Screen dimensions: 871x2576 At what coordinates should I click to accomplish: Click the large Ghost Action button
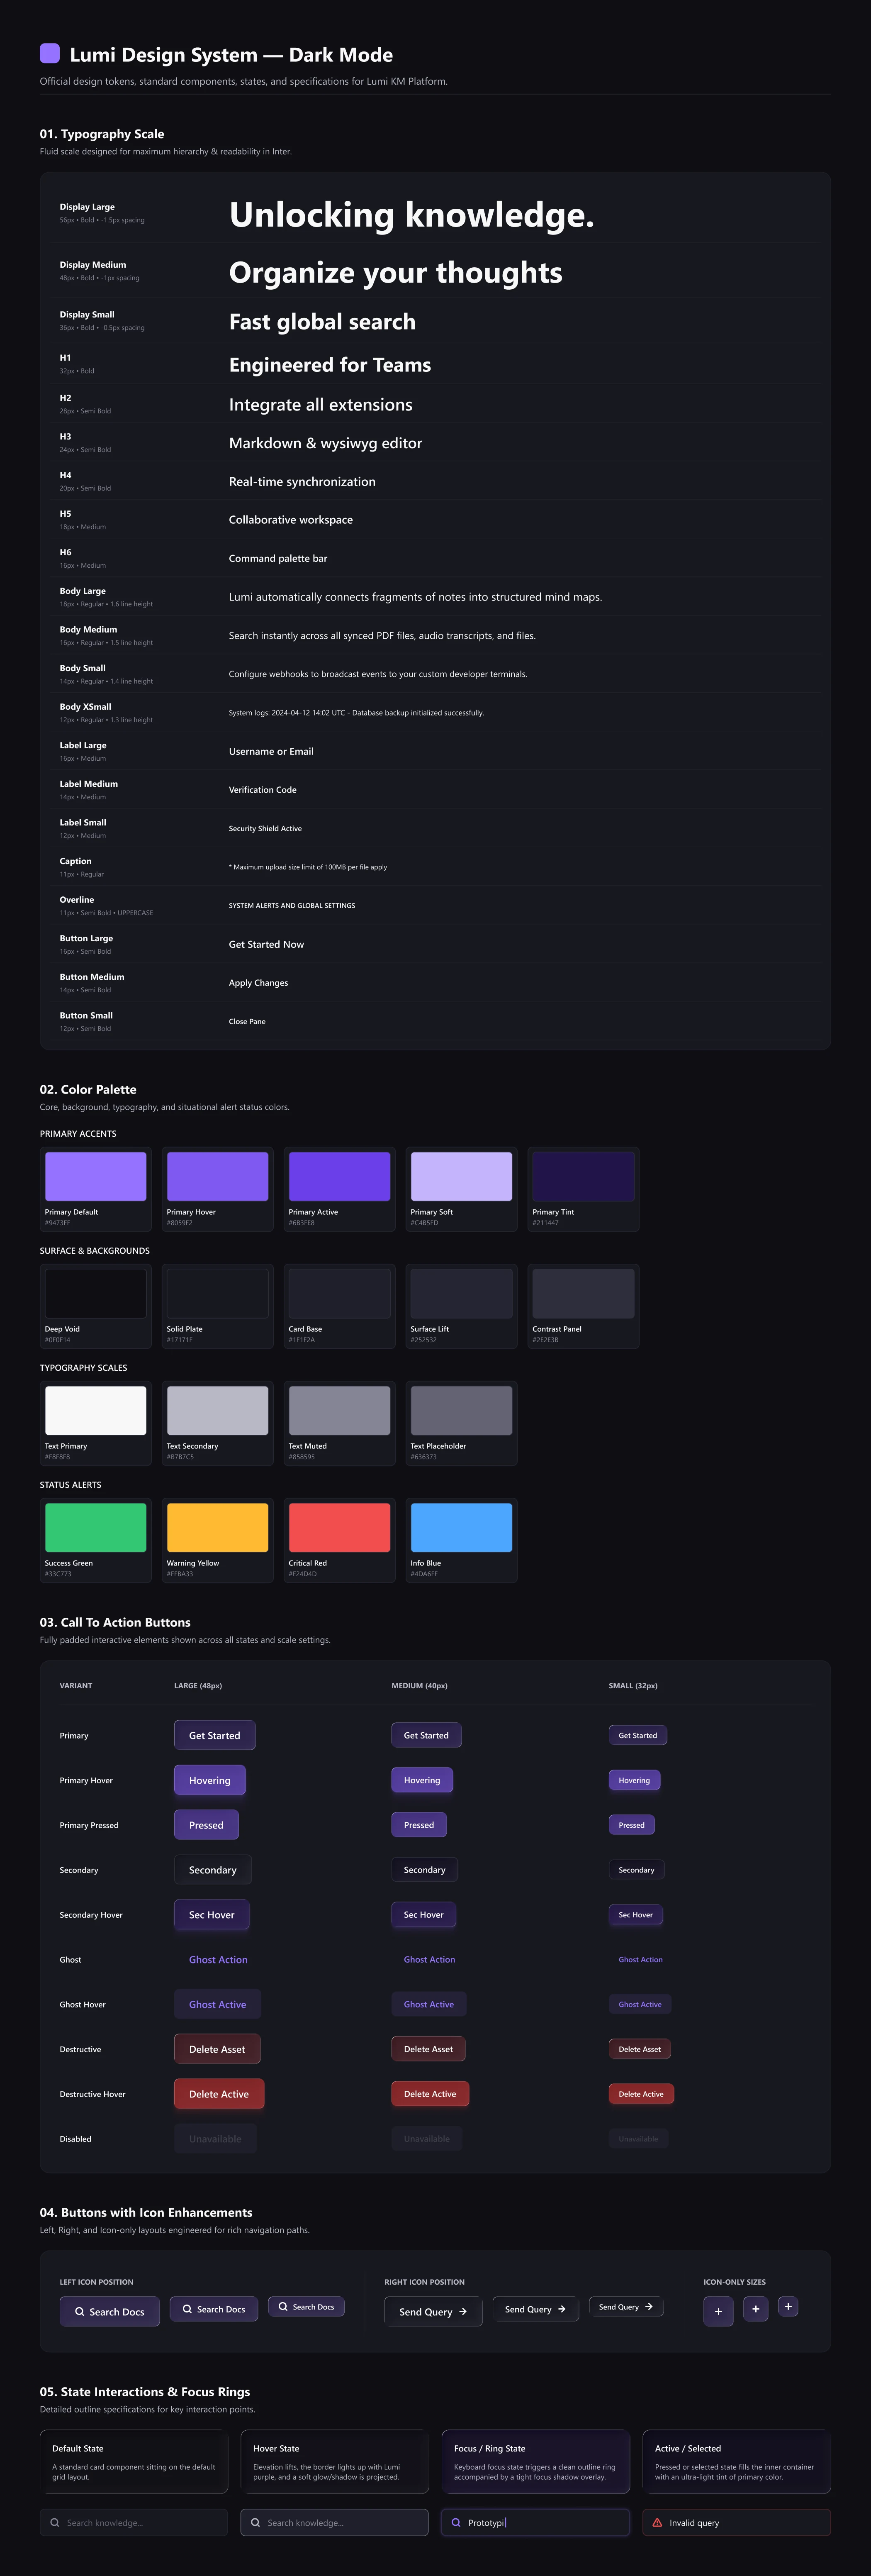218,1960
